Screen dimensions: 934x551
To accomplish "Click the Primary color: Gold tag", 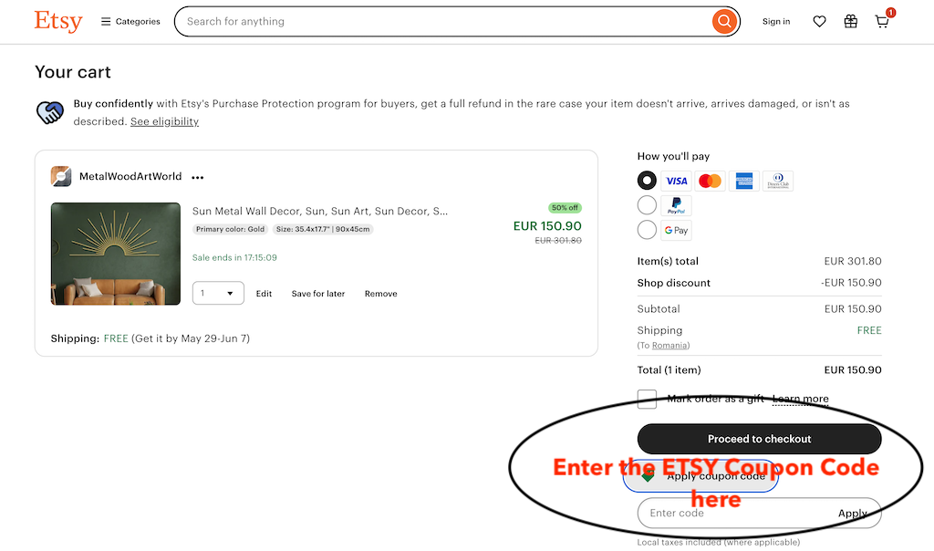I will pos(230,229).
